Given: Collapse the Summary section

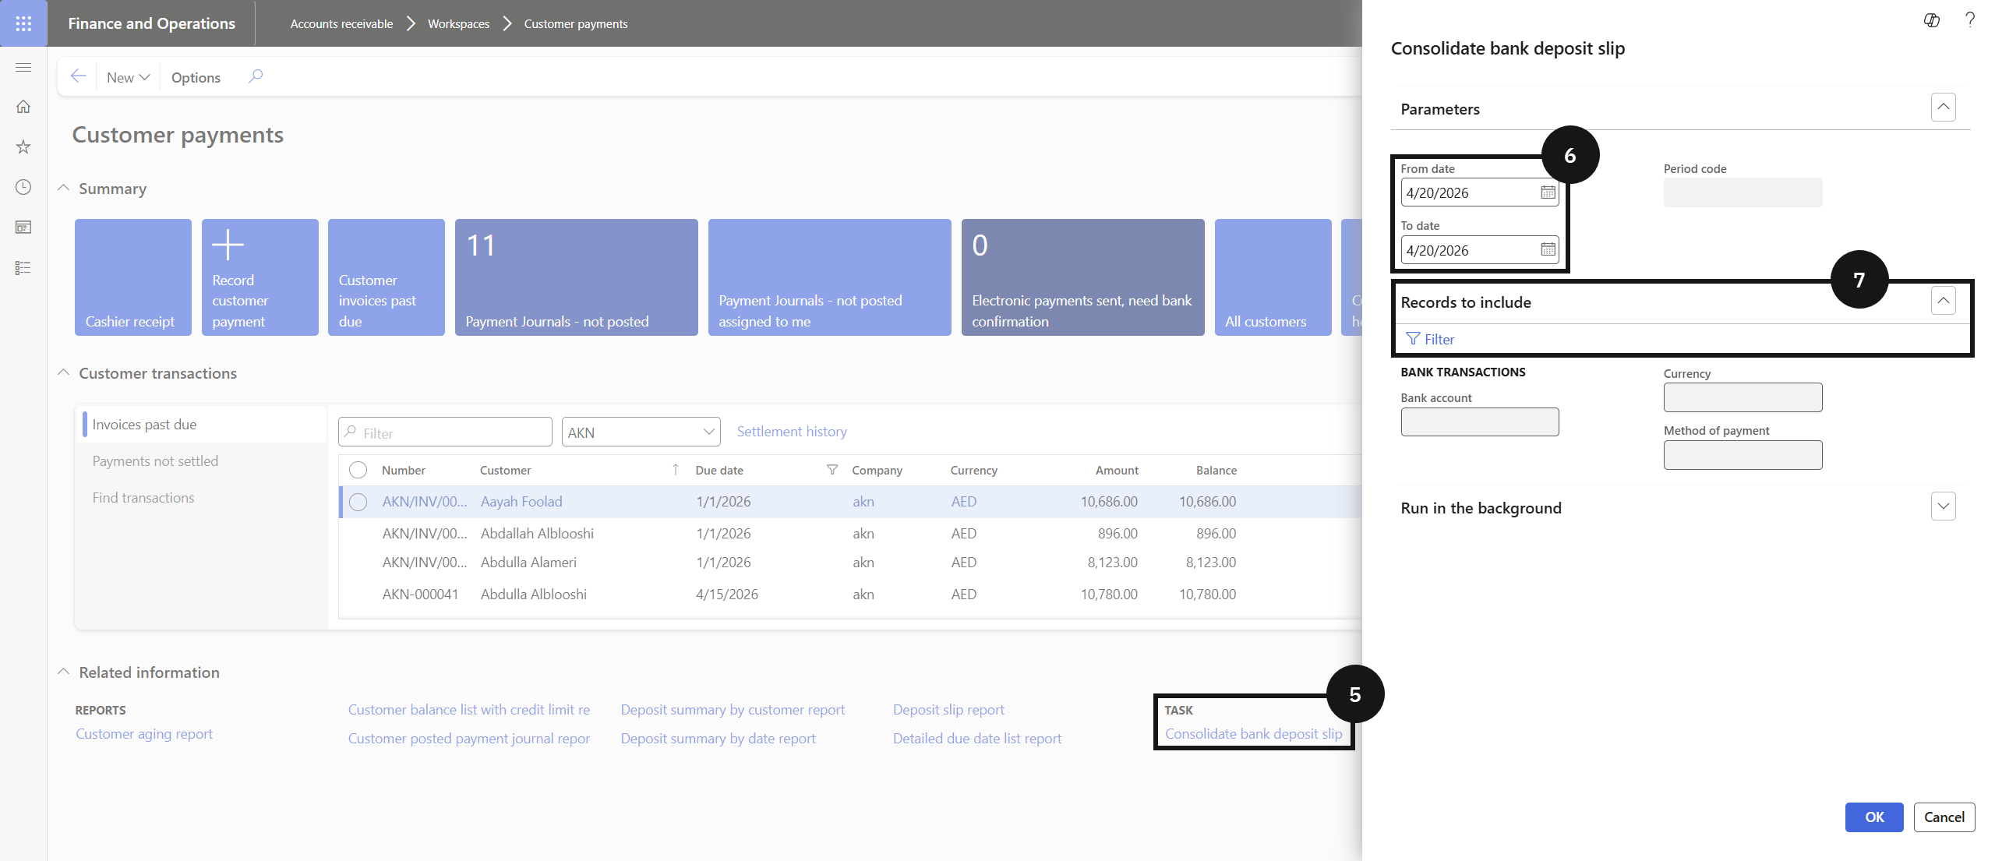Looking at the screenshot, I should coord(64,189).
